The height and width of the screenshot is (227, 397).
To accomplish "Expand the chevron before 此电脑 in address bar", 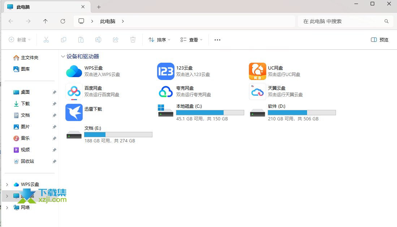I will tap(92, 21).
